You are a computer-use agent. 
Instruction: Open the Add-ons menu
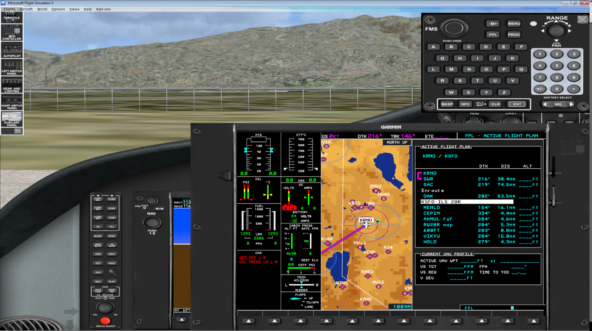coord(103,9)
